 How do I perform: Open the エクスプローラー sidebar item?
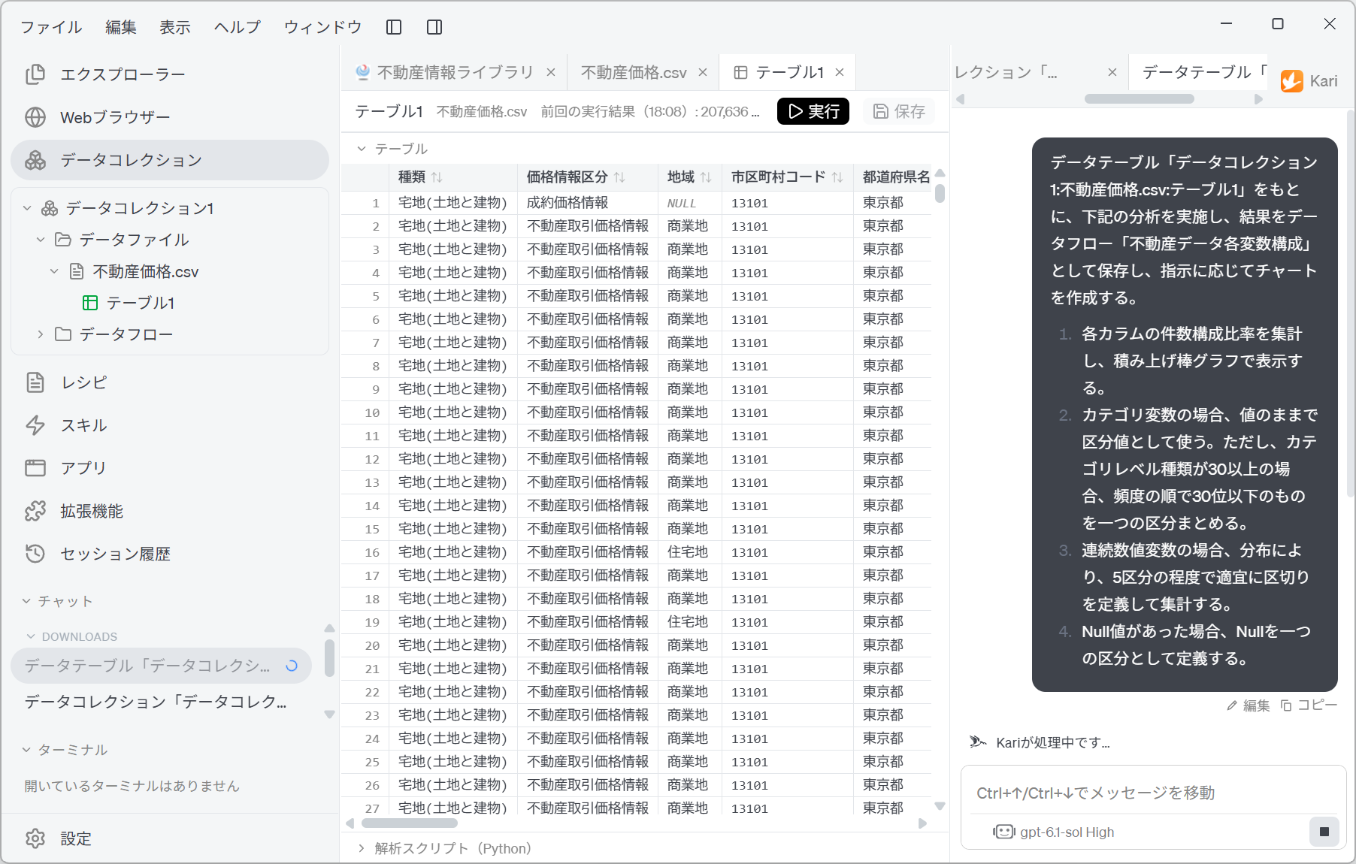pyautogui.click(x=169, y=74)
